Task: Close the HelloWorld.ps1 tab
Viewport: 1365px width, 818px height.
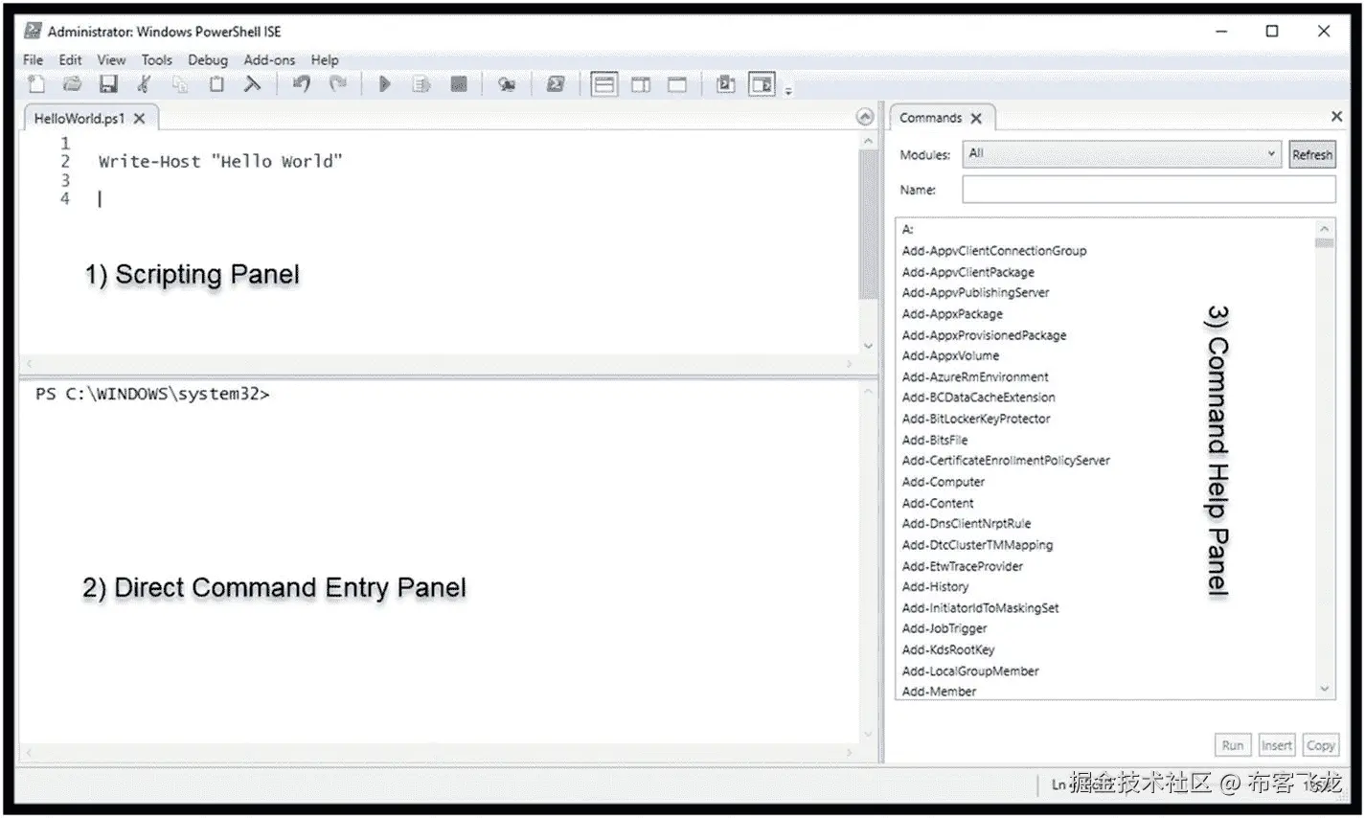Action: [x=140, y=119]
